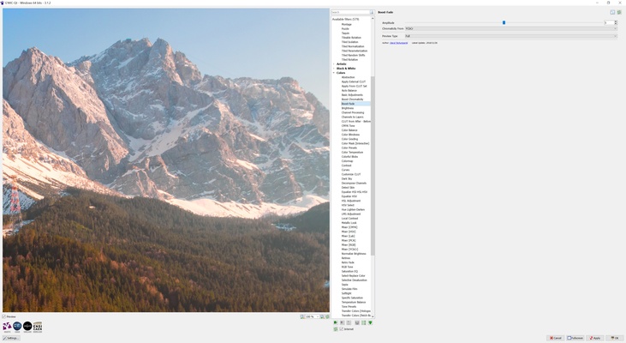Click the zoom in magnifier icon
This screenshot has width=626, height=343.
point(322,316)
